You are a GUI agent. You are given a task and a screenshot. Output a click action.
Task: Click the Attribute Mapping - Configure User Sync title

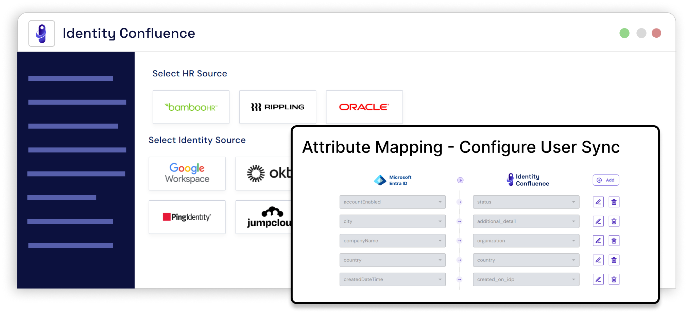point(461,147)
